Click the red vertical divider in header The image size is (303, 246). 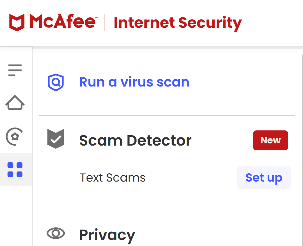click(x=105, y=23)
